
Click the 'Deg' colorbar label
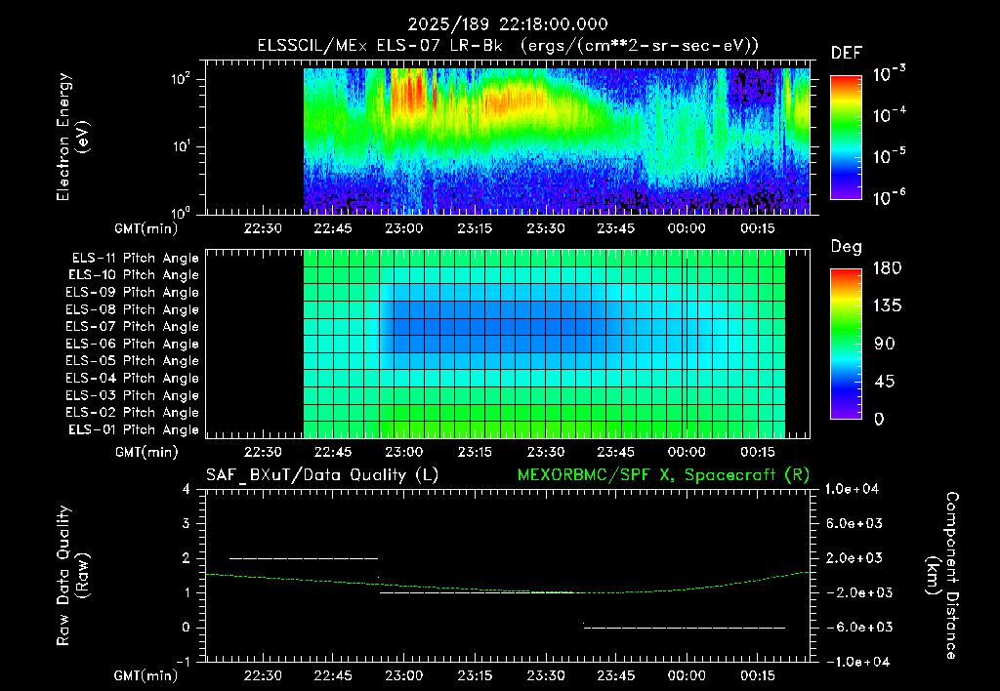tap(846, 247)
